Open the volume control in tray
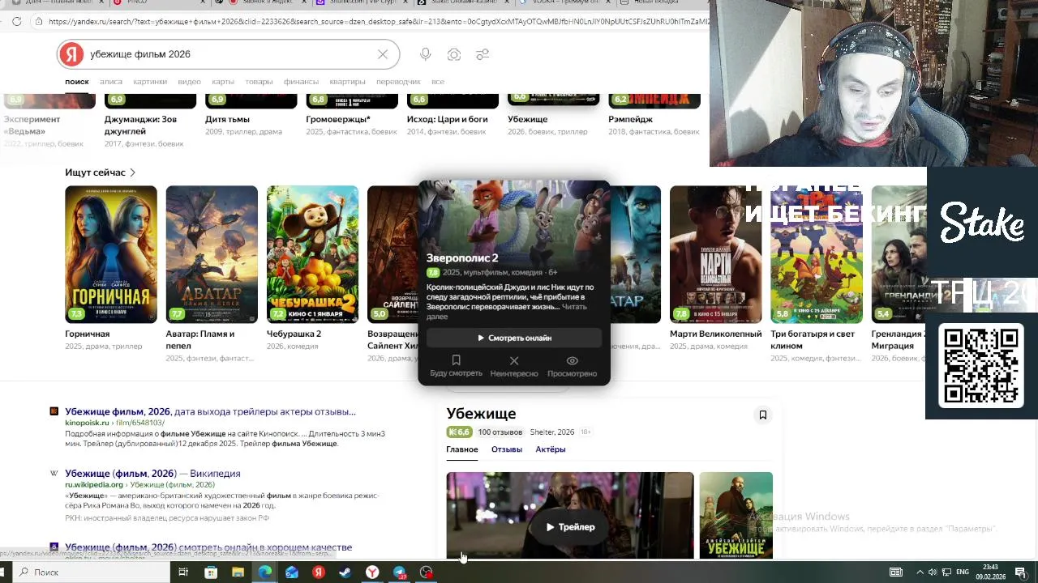Viewport: 1038px width, 583px height. 932,572
